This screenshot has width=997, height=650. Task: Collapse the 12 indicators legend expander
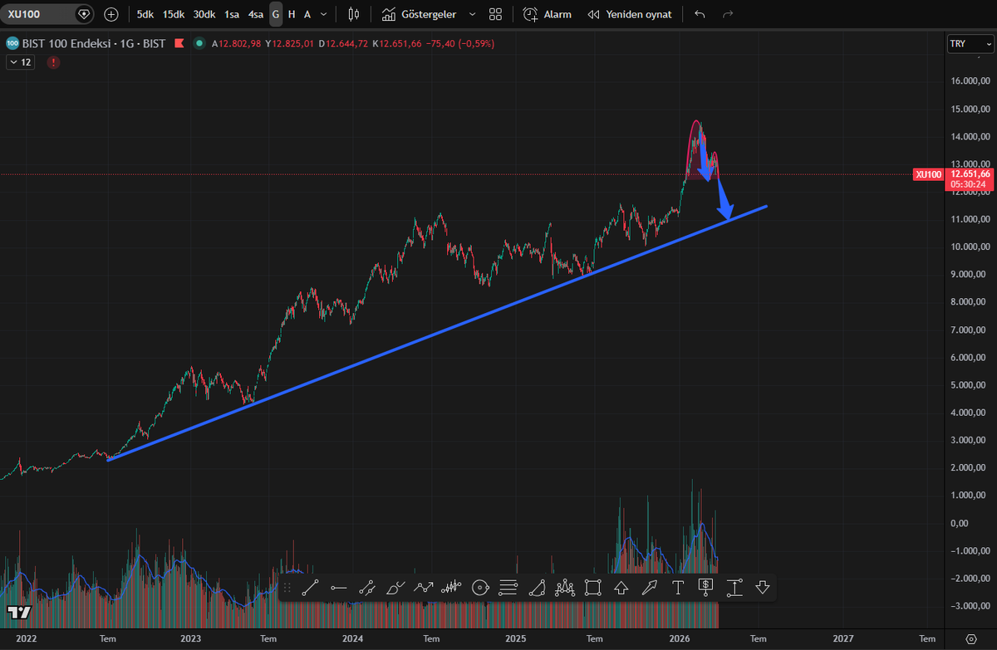tap(21, 62)
